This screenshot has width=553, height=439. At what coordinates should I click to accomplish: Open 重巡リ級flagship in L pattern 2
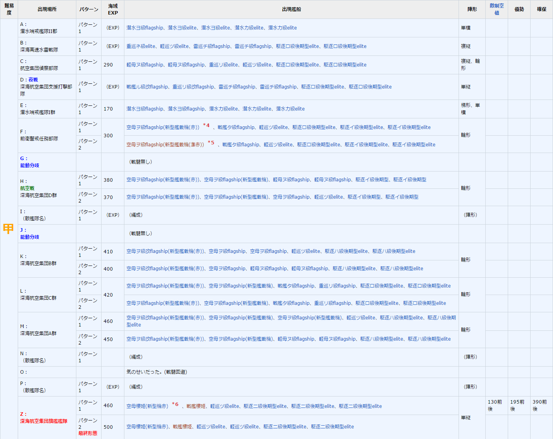coord(333,303)
